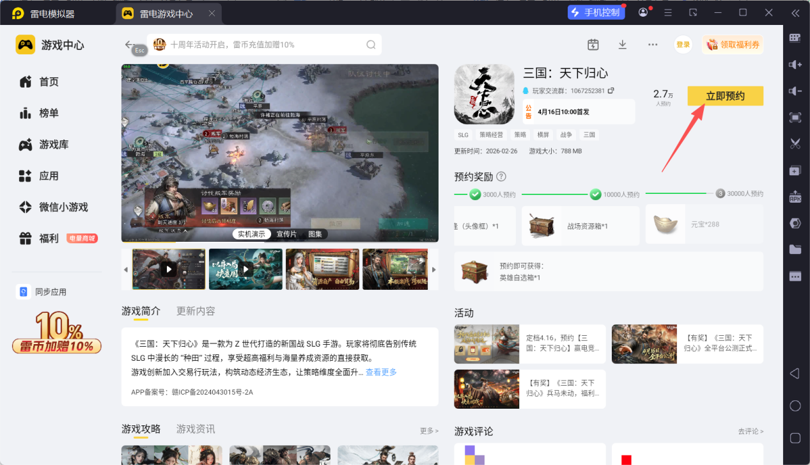Click the 手机控制 phone control button
Screen dimensions: 810x465
click(596, 12)
